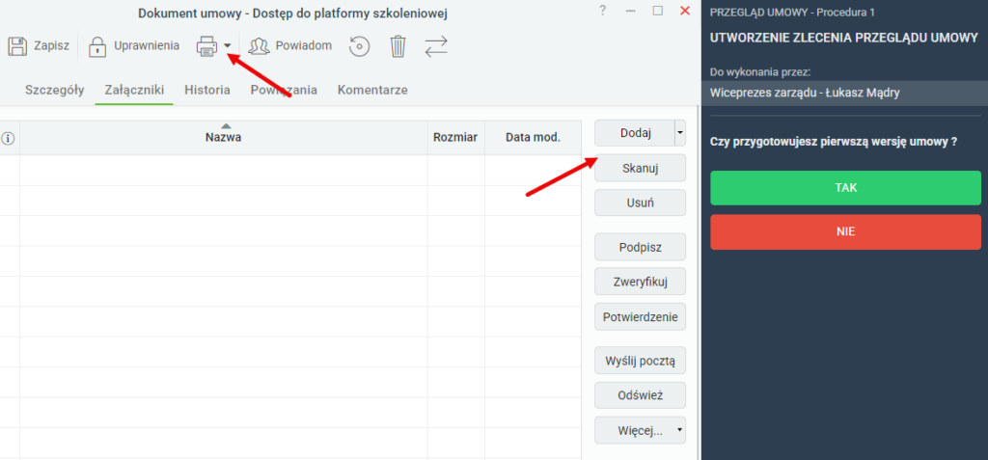Select Wiceprezes zarządu - Łukasz Mądry field
The width and height of the screenshot is (988, 460).
(844, 94)
